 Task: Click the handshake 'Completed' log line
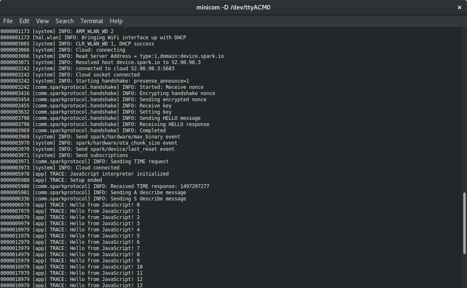pyautogui.click(x=83, y=131)
